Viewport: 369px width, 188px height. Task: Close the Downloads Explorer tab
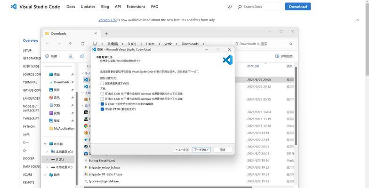(x=96, y=34)
